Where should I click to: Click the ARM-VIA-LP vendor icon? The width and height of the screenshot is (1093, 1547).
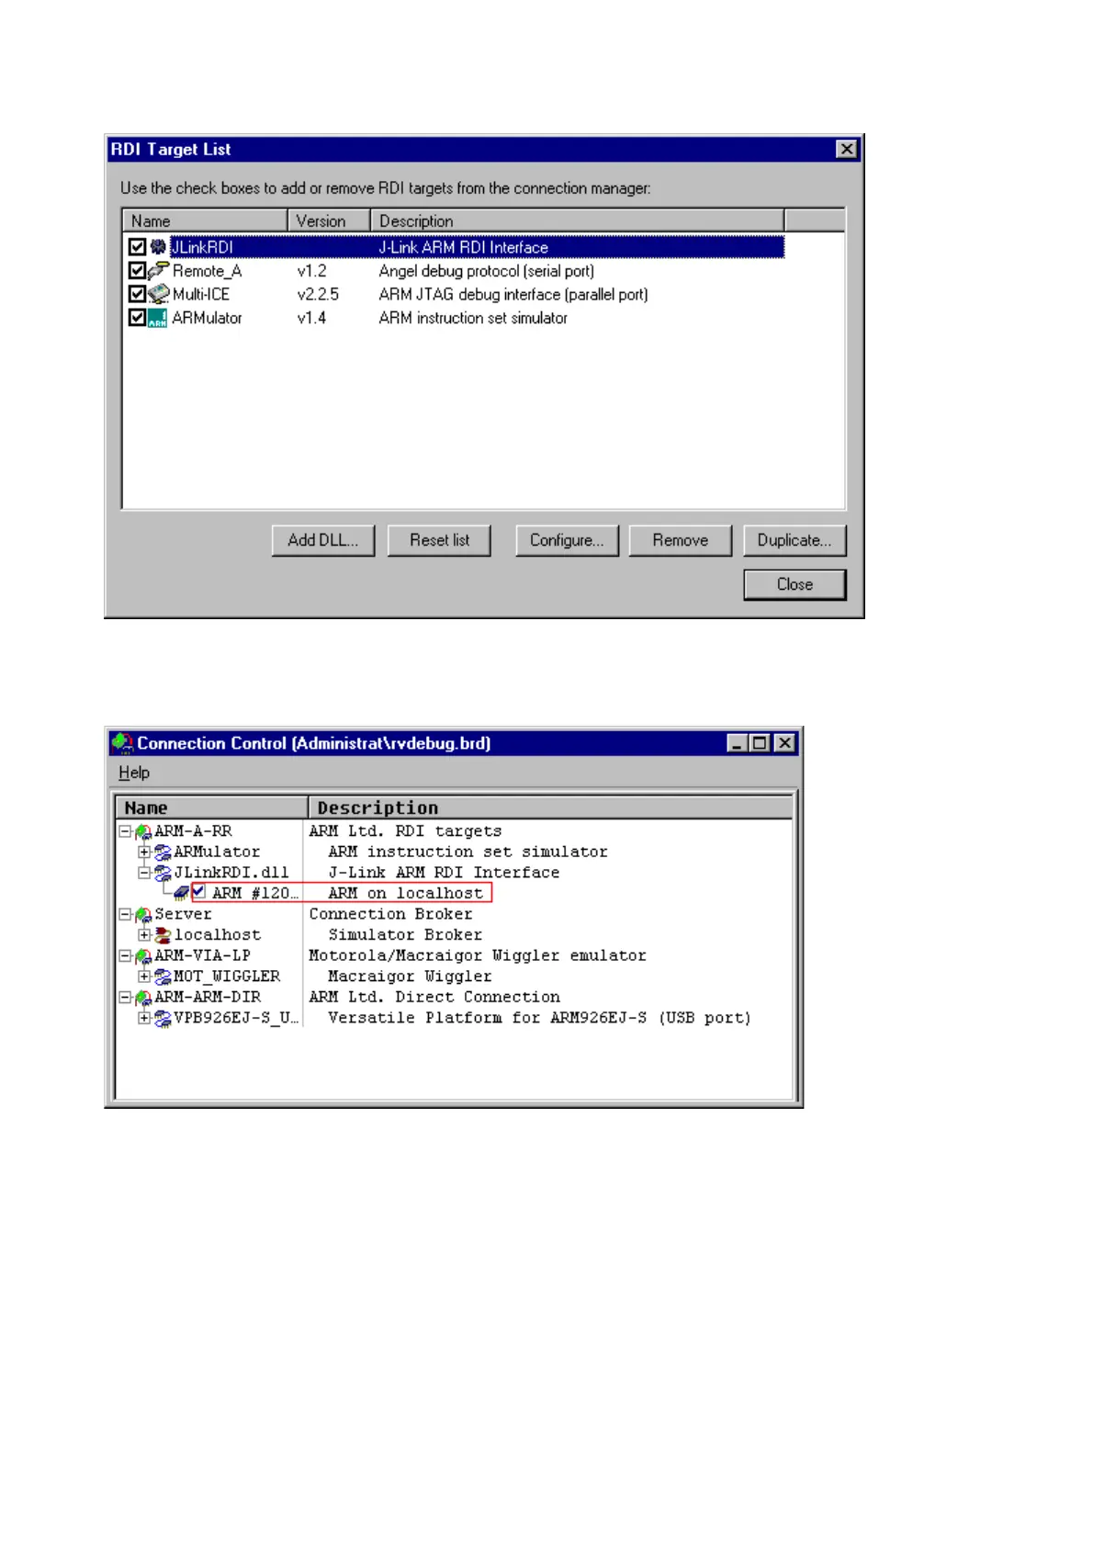pos(143,956)
